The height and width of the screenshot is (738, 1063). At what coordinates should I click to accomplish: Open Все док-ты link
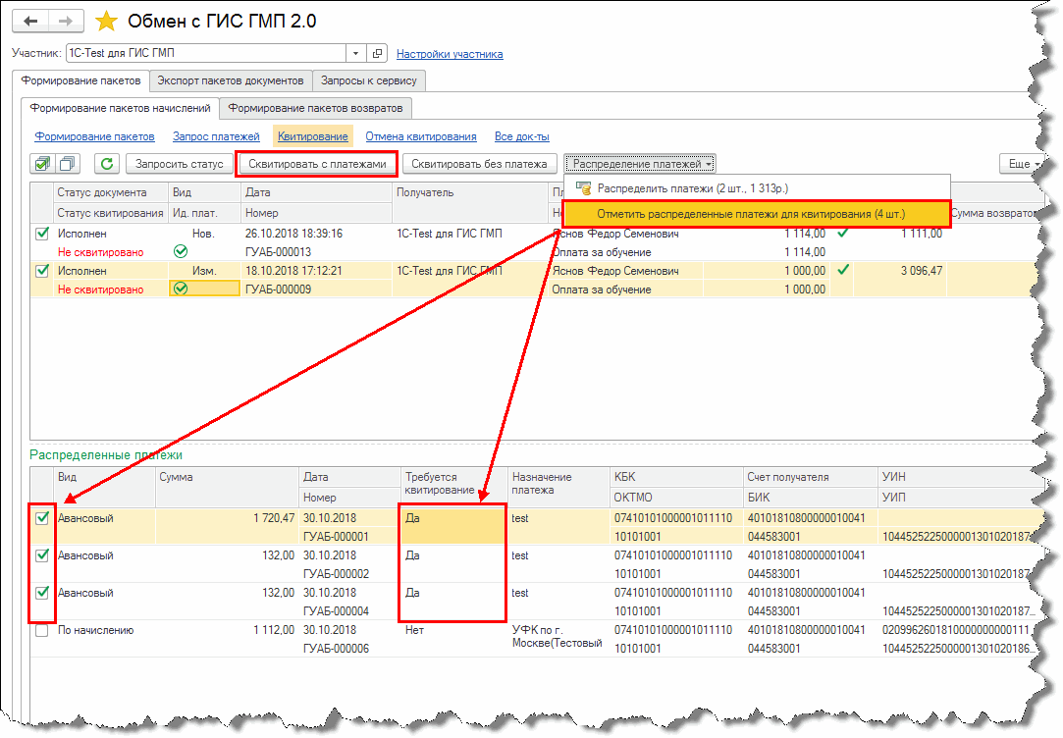tap(522, 136)
